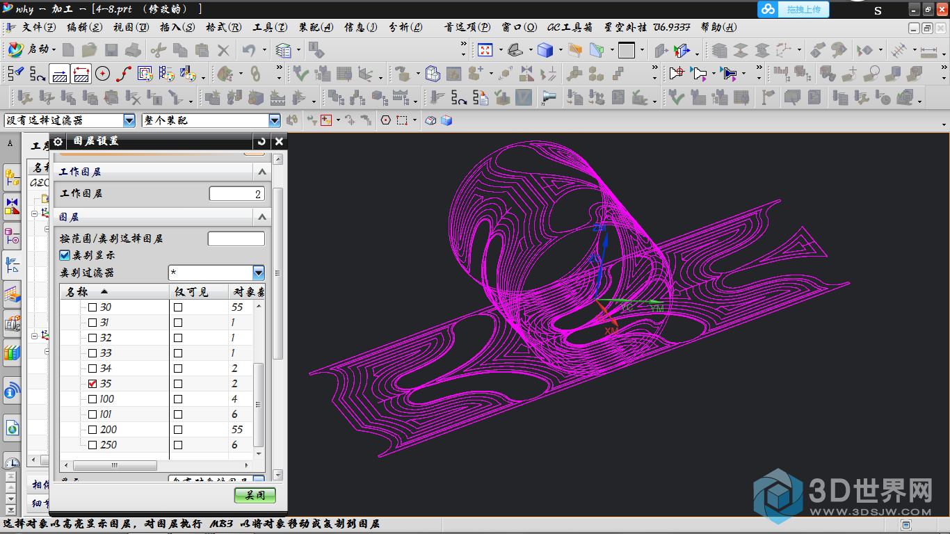The width and height of the screenshot is (950, 534).
Task: Open dropdown arrow beside Fit view icon
Action: click(499, 50)
